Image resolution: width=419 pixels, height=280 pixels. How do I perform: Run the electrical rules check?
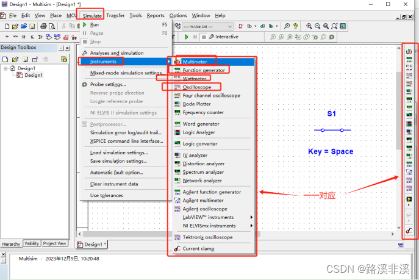coord(241,26)
